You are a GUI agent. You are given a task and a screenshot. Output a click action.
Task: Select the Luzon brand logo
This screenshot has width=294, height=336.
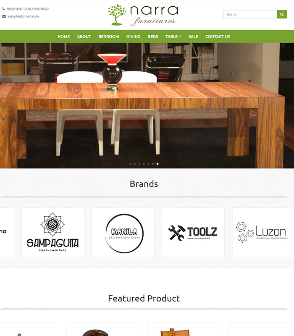click(263, 233)
